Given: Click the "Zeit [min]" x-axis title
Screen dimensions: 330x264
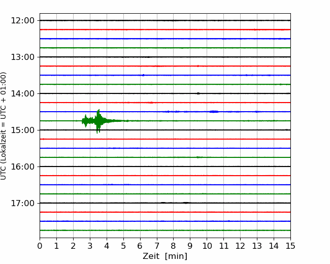Looking at the screenshot, I should (x=165, y=256).
